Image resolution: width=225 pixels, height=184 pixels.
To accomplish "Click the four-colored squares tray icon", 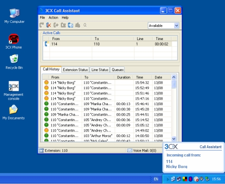I will pyautogui.click(x=185, y=179).
